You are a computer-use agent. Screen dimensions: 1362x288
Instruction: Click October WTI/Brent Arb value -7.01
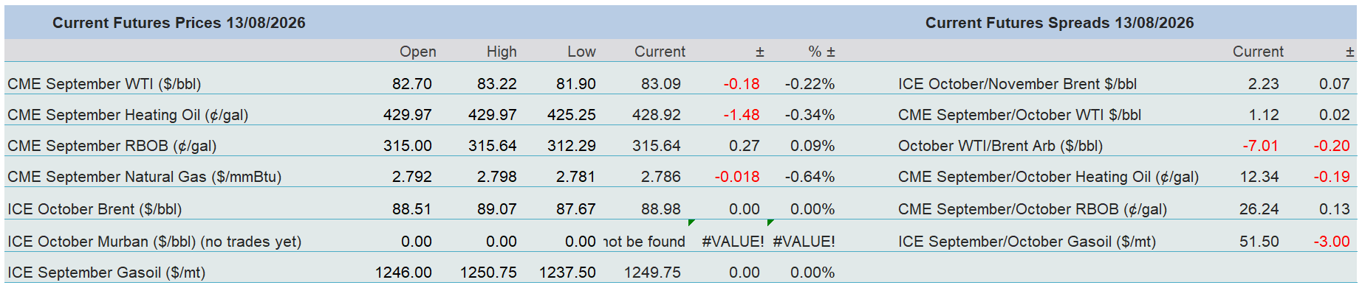pos(1260,146)
